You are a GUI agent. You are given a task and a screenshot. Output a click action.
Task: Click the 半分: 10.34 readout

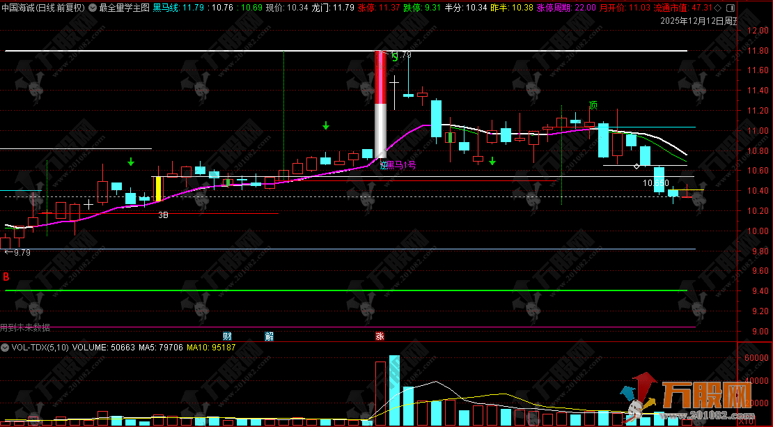465,8
